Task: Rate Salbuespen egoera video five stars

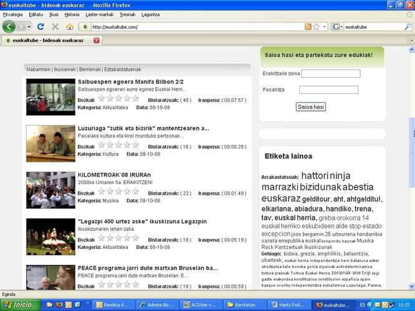Action: click(135, 98)
